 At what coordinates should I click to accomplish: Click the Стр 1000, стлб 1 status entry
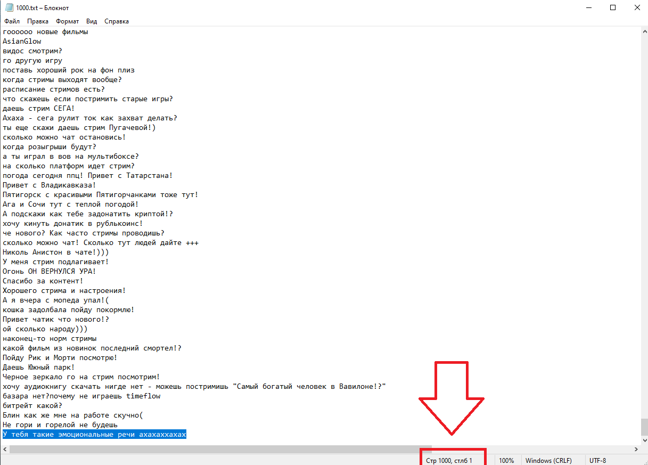point(449,460)
